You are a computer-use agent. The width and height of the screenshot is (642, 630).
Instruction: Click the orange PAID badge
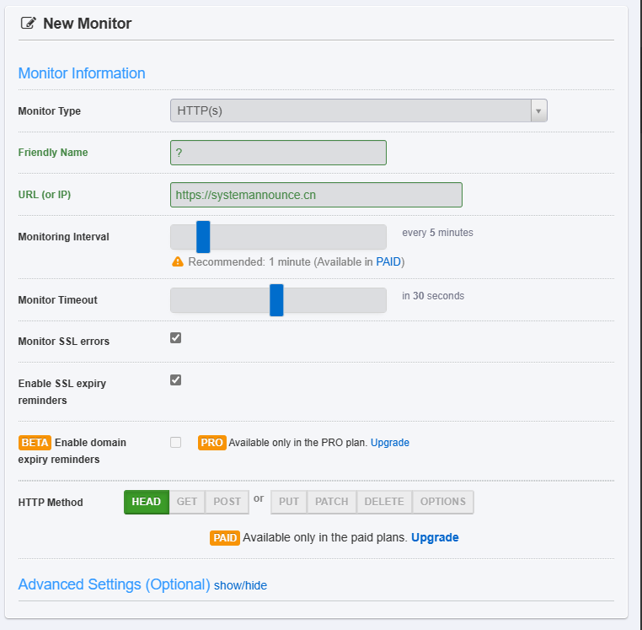pyautogui.click(x=225, y=538)
